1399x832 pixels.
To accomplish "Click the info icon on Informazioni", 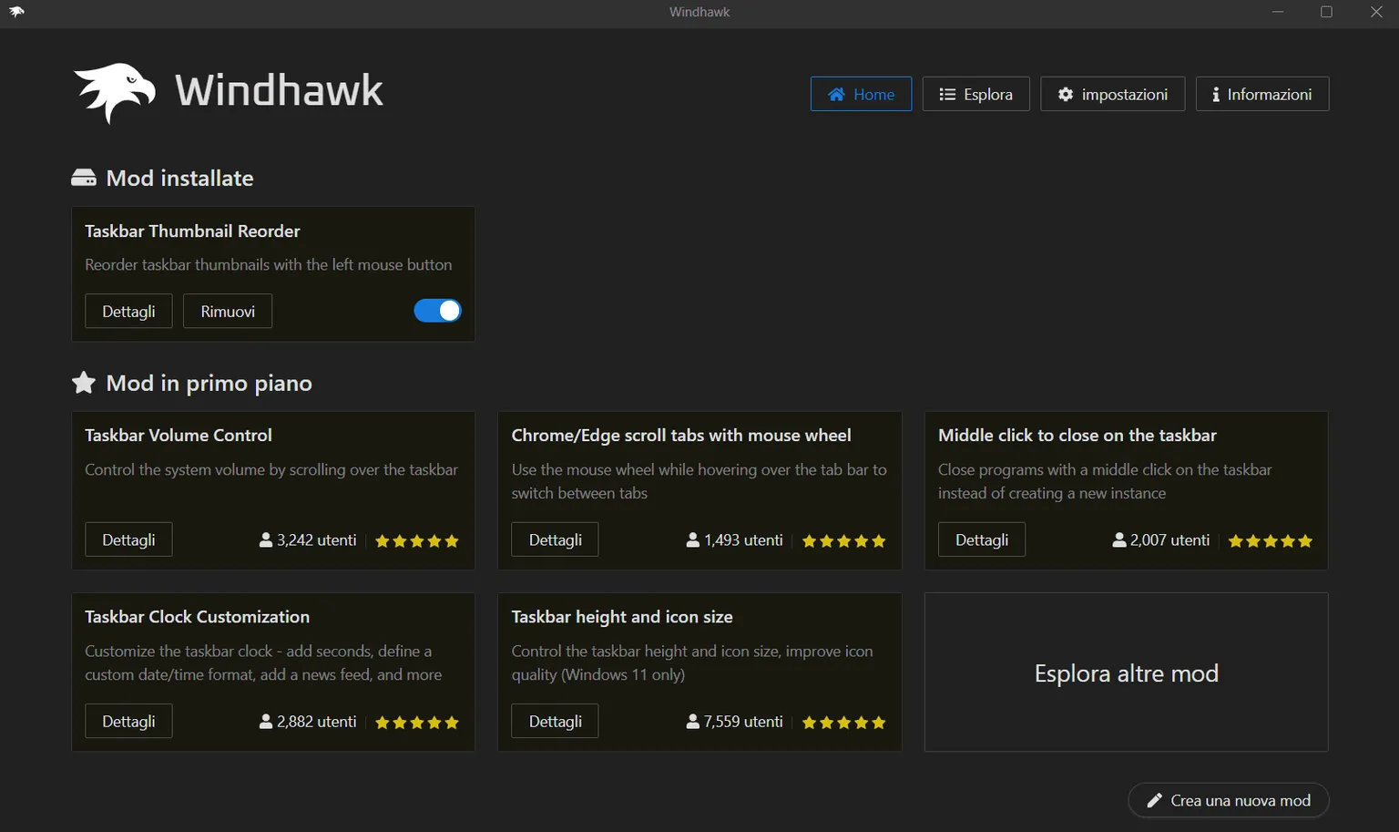I will 1216,94.
